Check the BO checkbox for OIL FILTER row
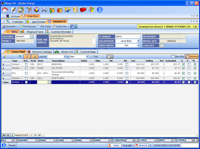This screenshot has height=149, width=200. (x=127, y=68)
